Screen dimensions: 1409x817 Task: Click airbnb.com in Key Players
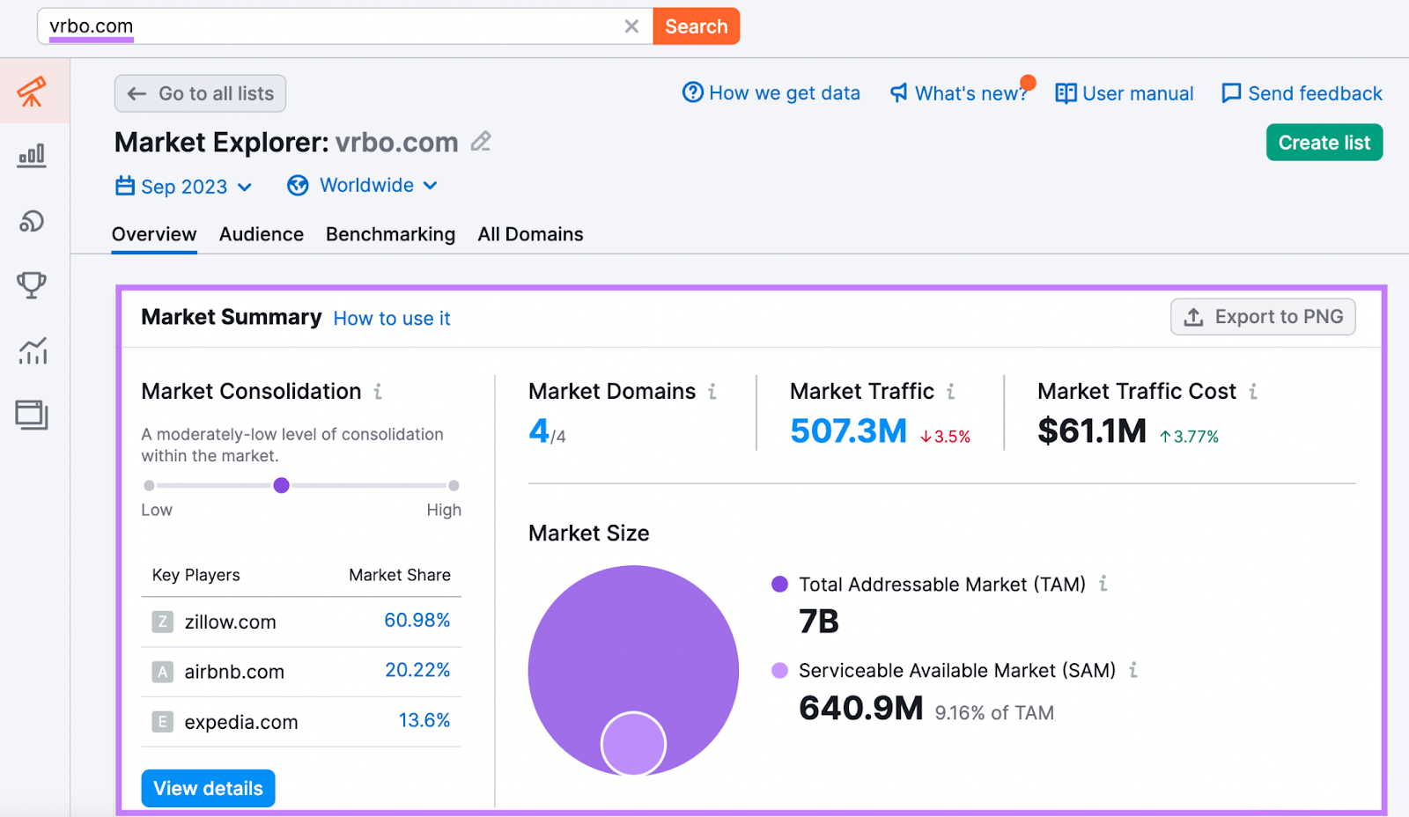[234, 672]
